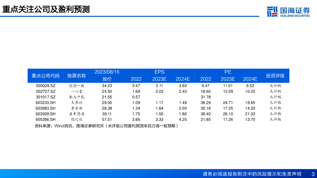Select stock code 301017.SZ
The height and width of the screenshot is (178, 317).
pyautogui.click(x=46, y=97)
